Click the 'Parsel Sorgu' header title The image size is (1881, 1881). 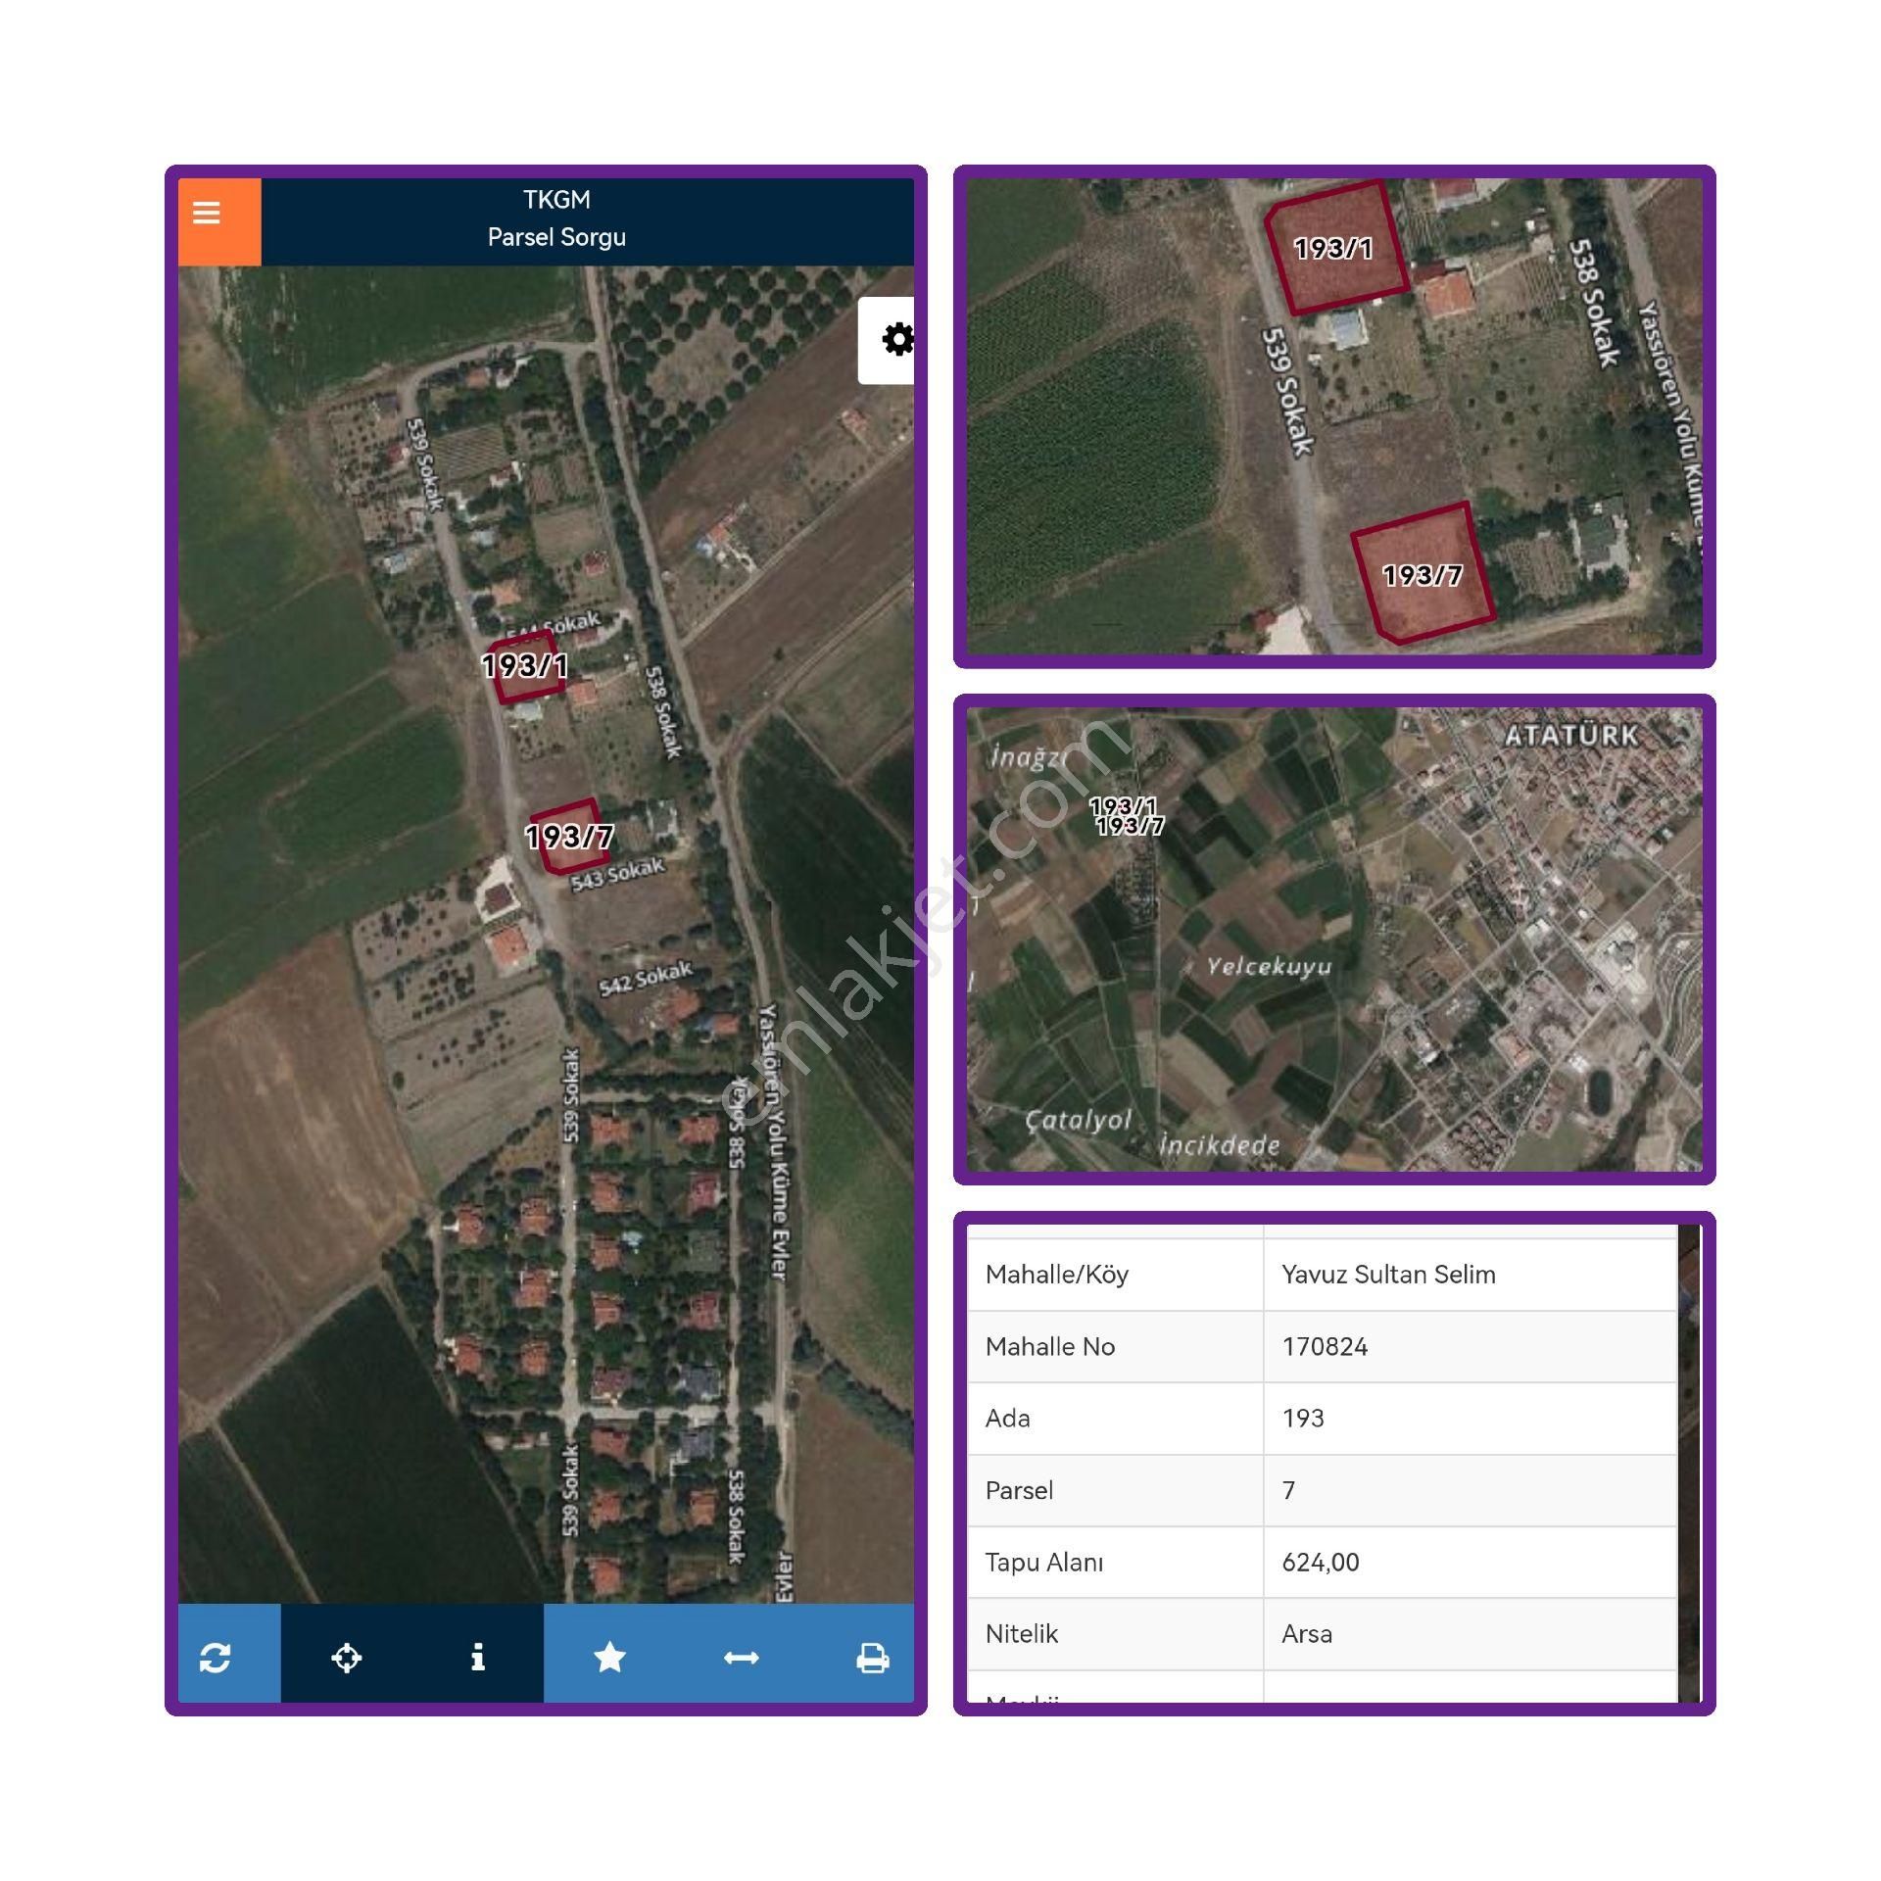pos(556,238)
